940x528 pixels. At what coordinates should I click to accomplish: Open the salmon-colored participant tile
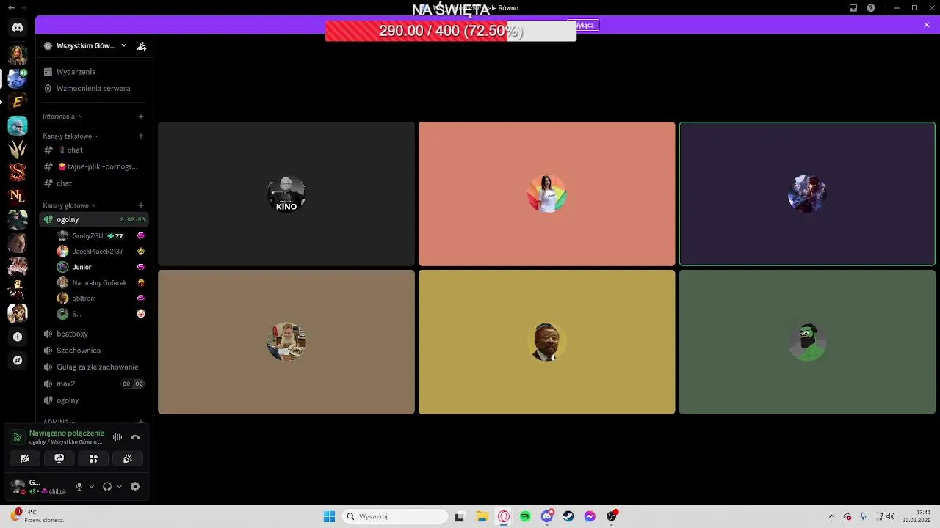[x=546, y=194]
